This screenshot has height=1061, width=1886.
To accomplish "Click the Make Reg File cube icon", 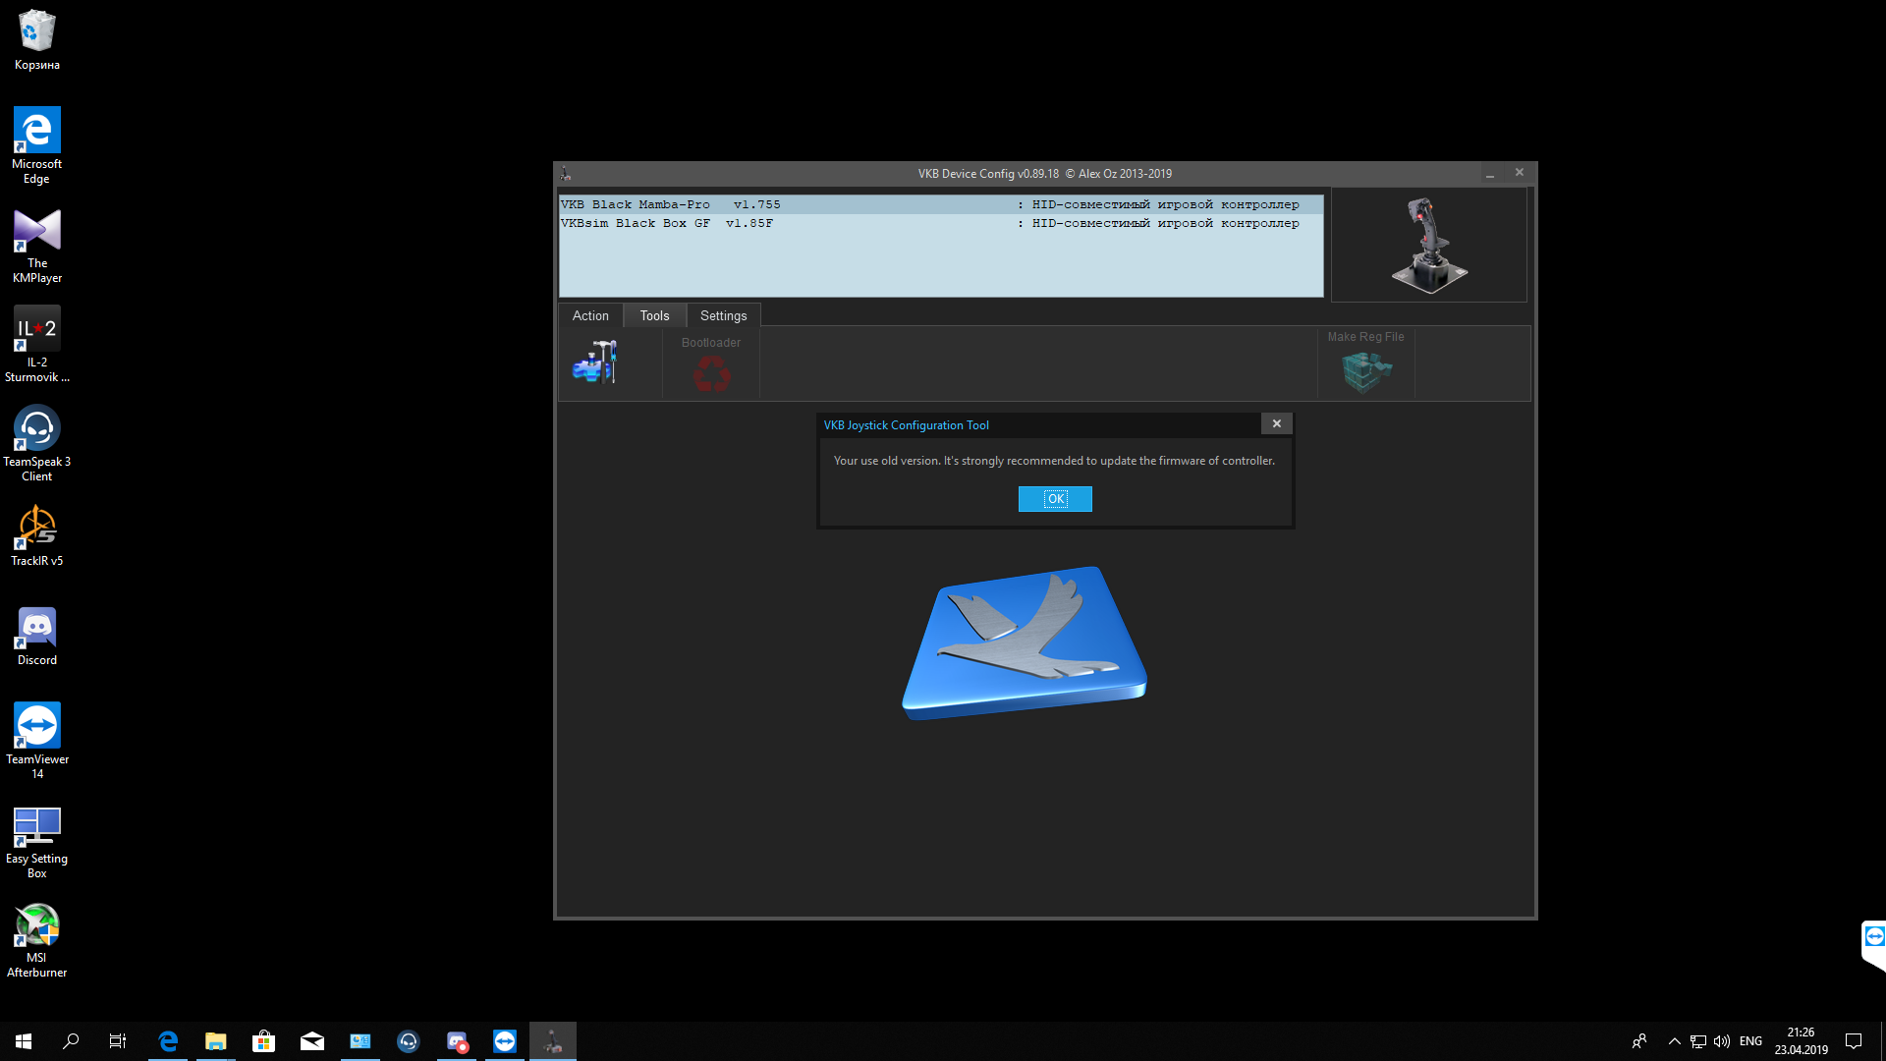I will [1366, 371].
